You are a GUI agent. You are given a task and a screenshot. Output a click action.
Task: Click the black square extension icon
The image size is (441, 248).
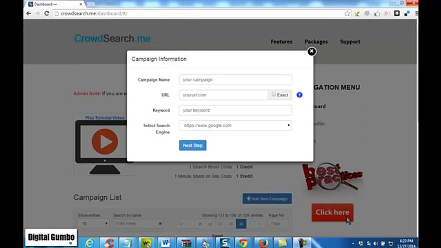pos(397,13)
